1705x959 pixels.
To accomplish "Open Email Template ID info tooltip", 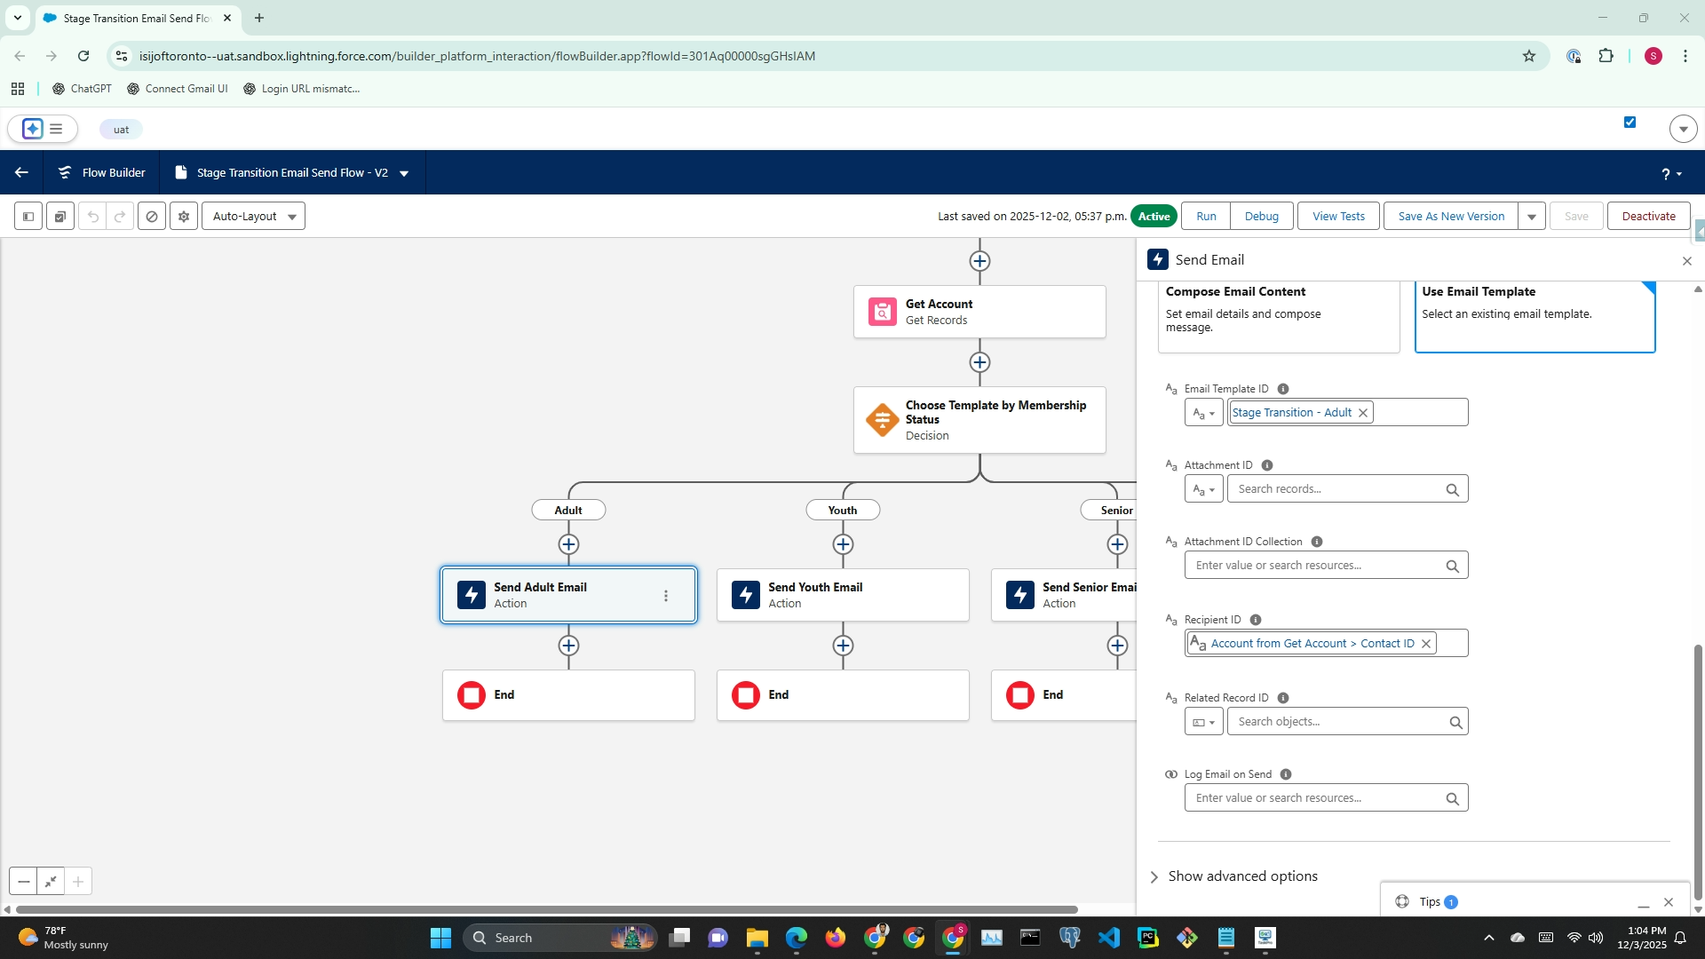I will pyautogui.click(x=1283, y=389).
